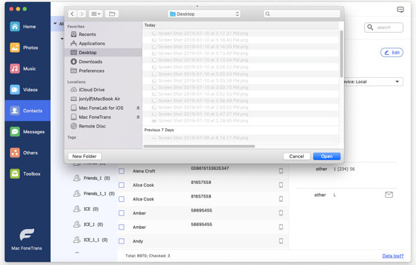Viewport: 416px width, 265px height.
Task: Click the feedback chat icon at top right
Action: [x=400, y=10]
